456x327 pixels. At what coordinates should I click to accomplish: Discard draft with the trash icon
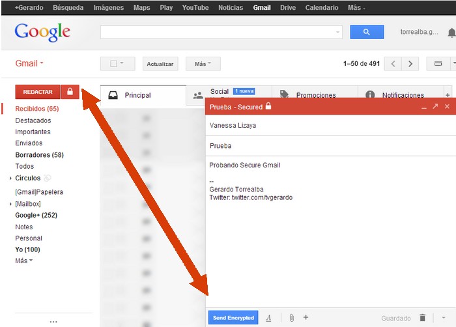click(x=423, y=317)
